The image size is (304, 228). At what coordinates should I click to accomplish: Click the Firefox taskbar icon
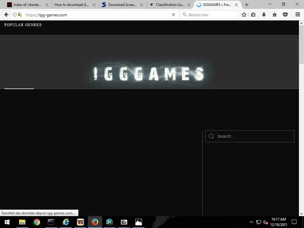[x=95, y=222]
